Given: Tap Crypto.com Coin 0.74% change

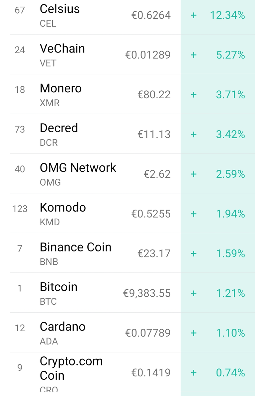Looking at the screenshot, I should pyautogui.click(x=230, y=373).
